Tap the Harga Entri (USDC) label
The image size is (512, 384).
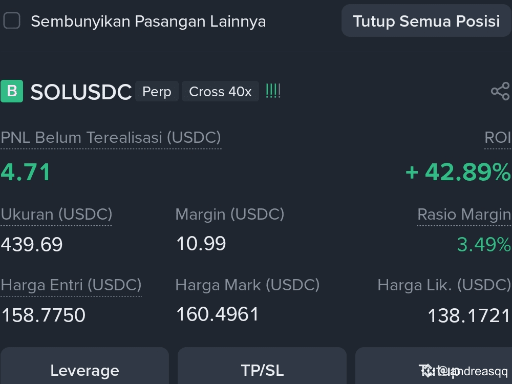pyautogui.click(x=71, y=285)
